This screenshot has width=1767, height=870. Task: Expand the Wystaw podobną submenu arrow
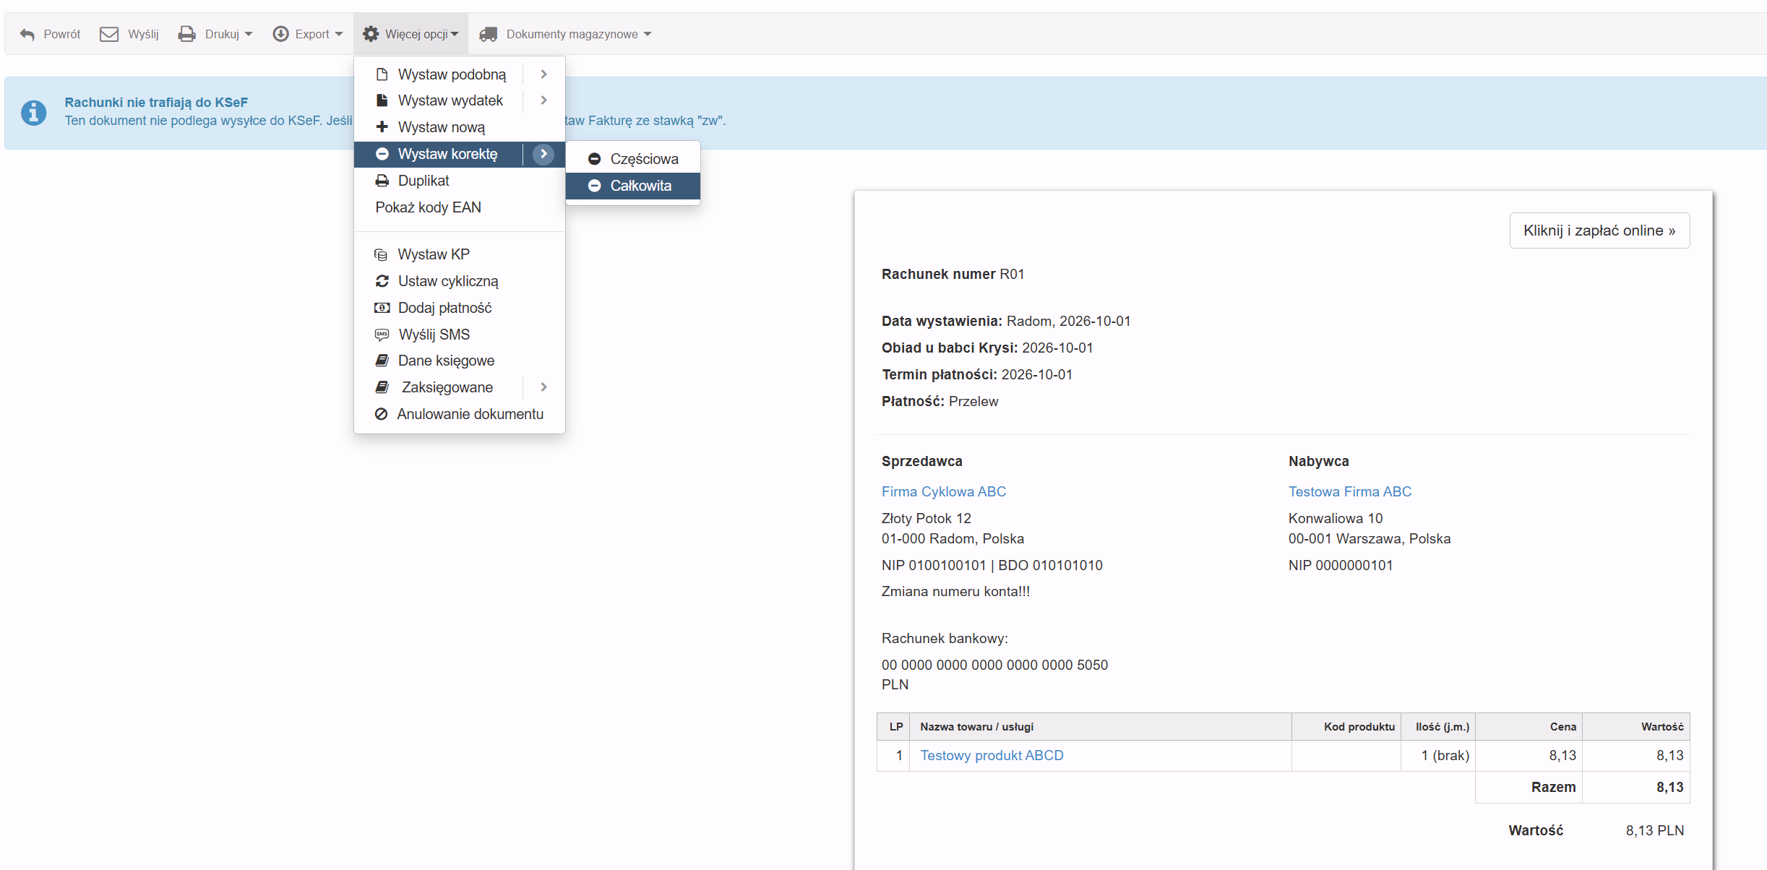[544, 74]
